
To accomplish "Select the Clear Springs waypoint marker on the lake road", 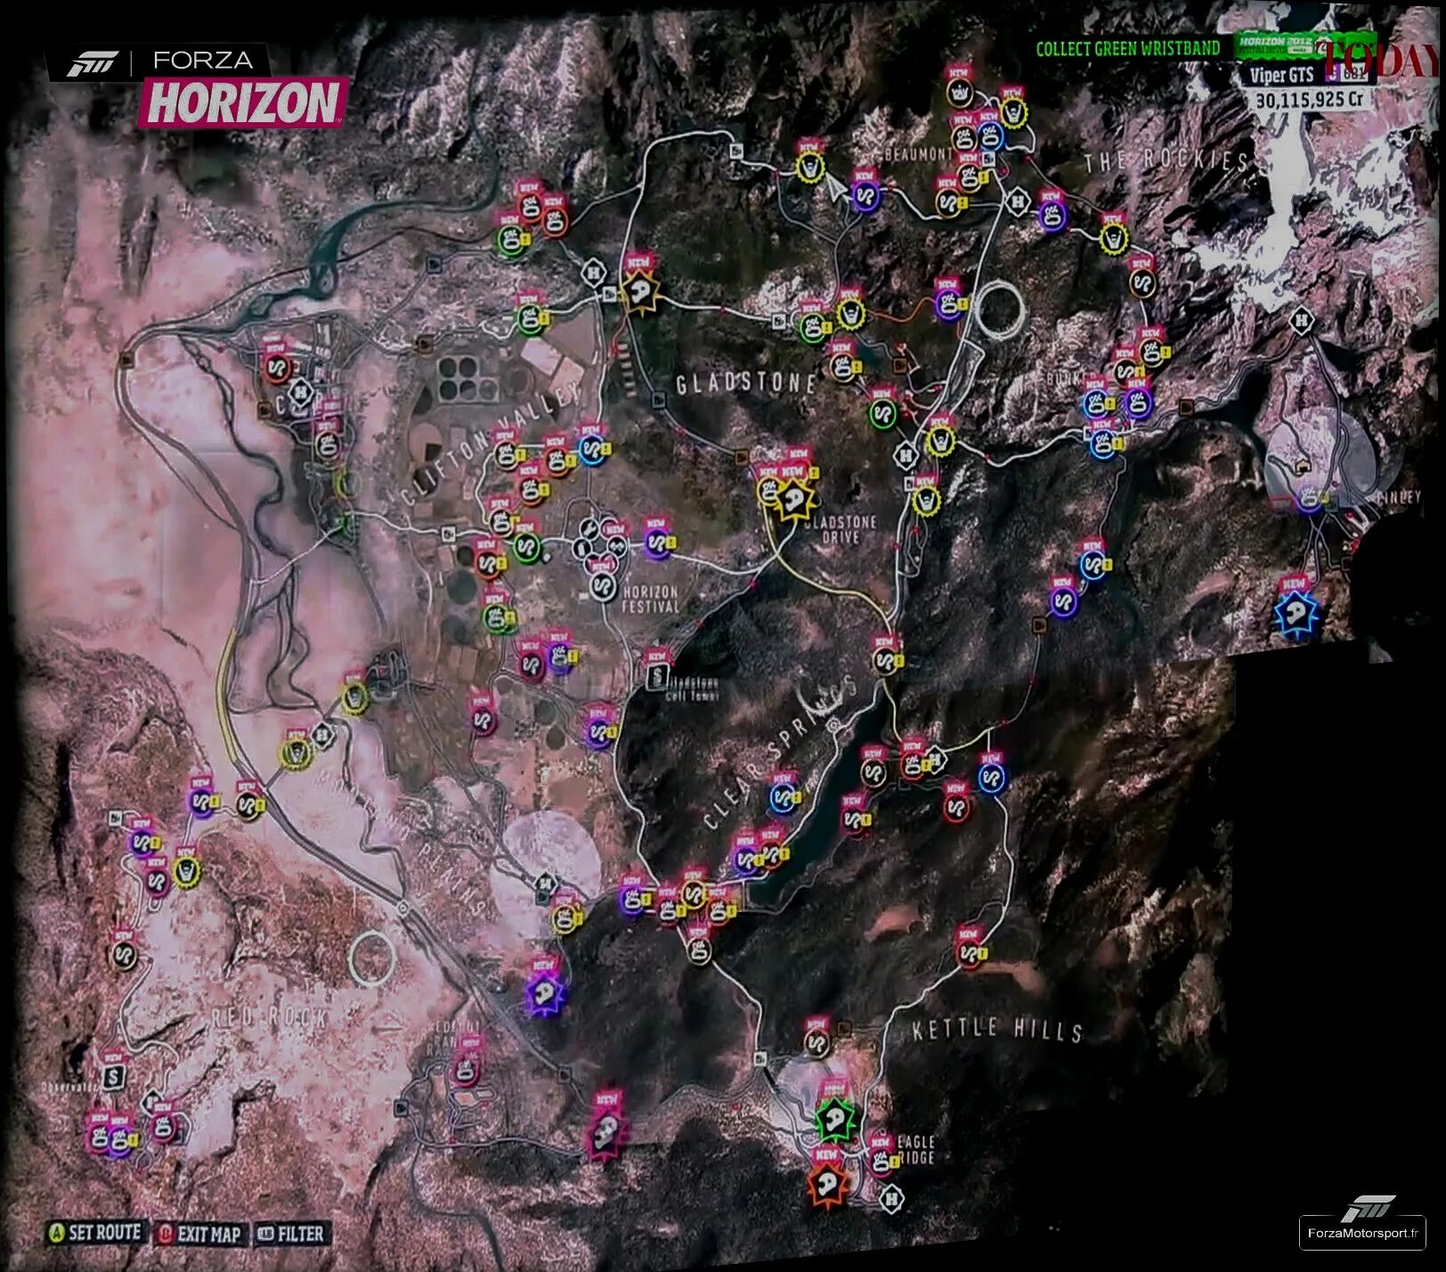I will pyautogui.click(x=834, y=727).
